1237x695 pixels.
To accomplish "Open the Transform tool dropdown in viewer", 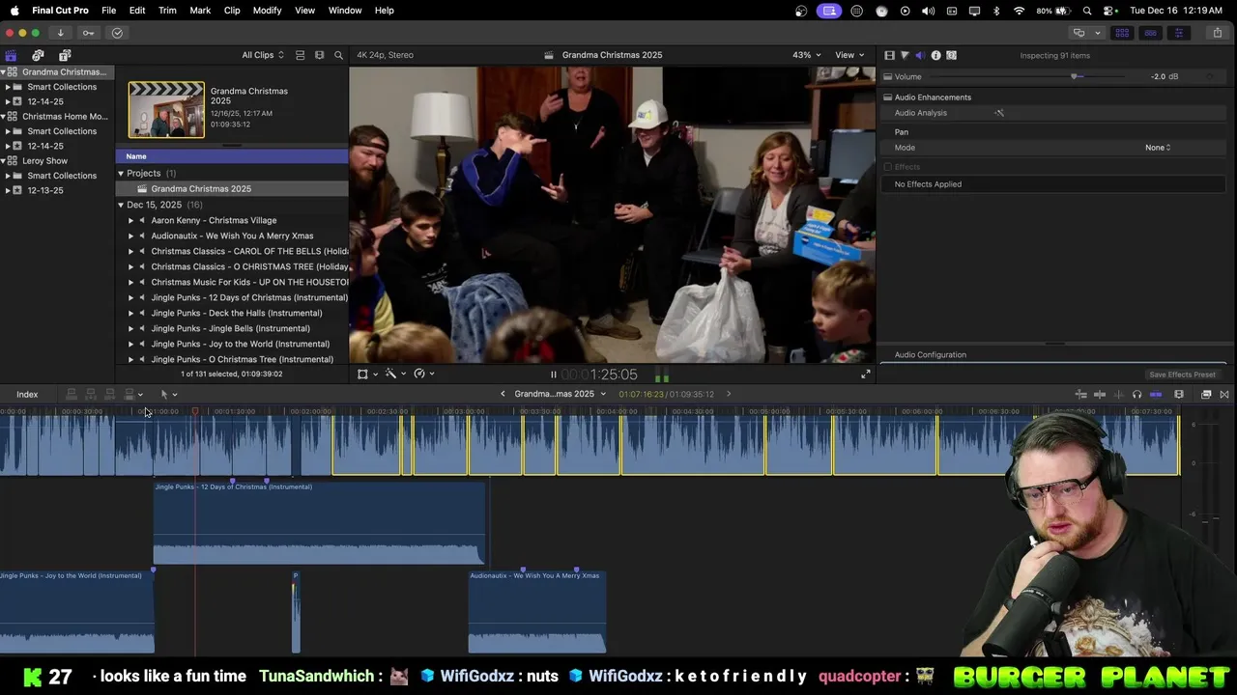I will pos(366,374).
